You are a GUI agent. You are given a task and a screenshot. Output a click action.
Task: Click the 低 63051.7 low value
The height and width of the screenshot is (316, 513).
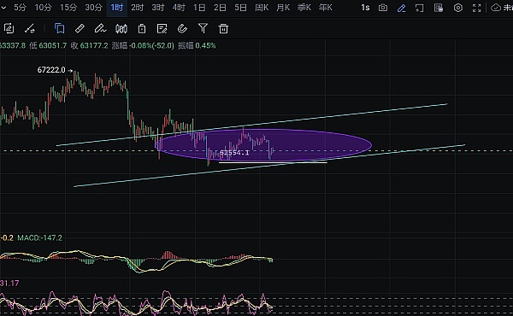[48, 46]
